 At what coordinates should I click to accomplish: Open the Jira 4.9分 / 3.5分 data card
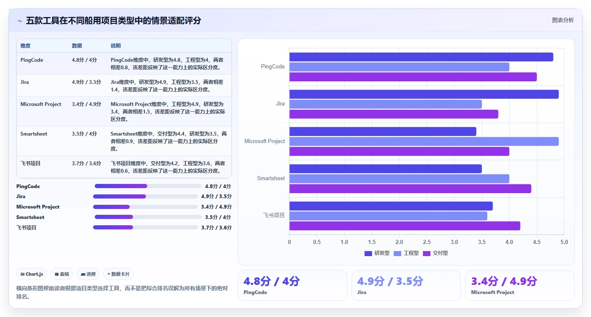406,285
